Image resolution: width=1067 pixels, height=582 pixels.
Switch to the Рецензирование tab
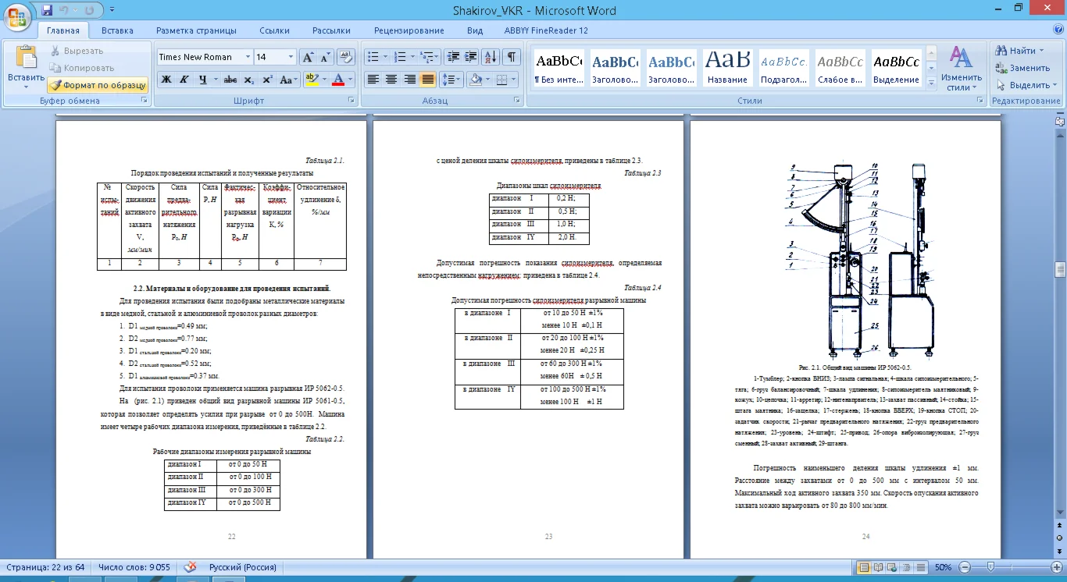coord(409,30)
